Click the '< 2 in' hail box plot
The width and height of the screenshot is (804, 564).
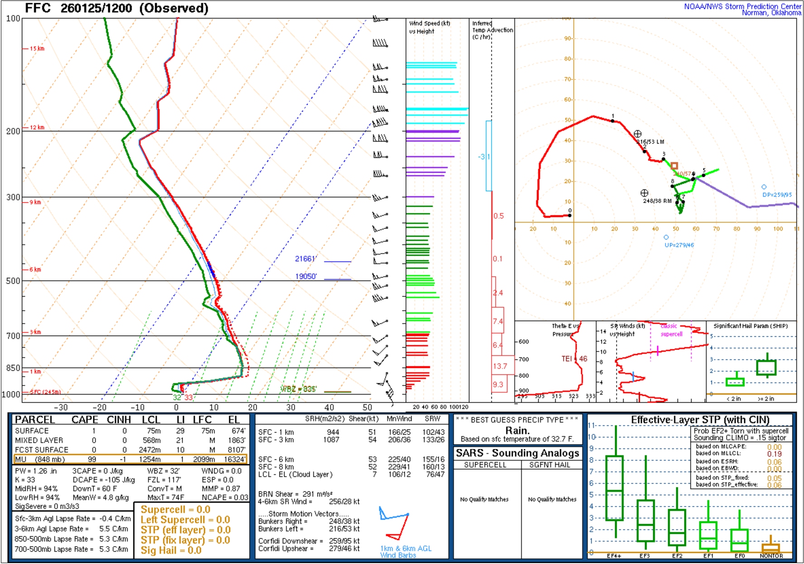click(x=735, y=382)
